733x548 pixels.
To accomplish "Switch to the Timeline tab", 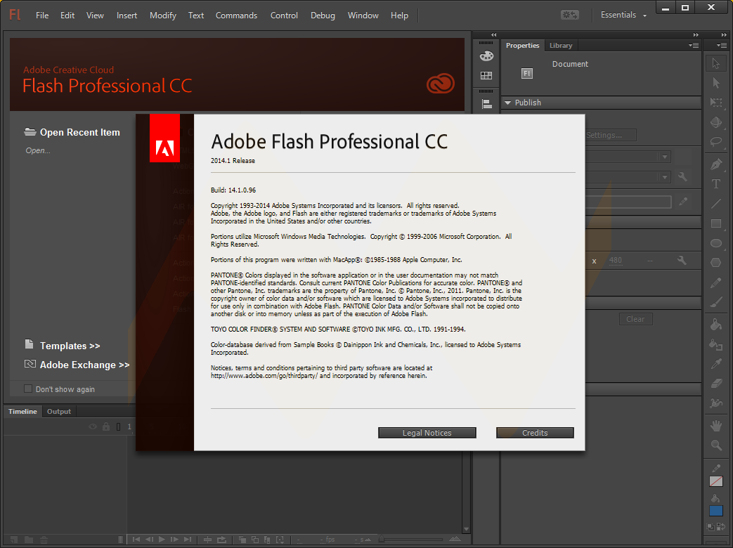I will (22, 411).
